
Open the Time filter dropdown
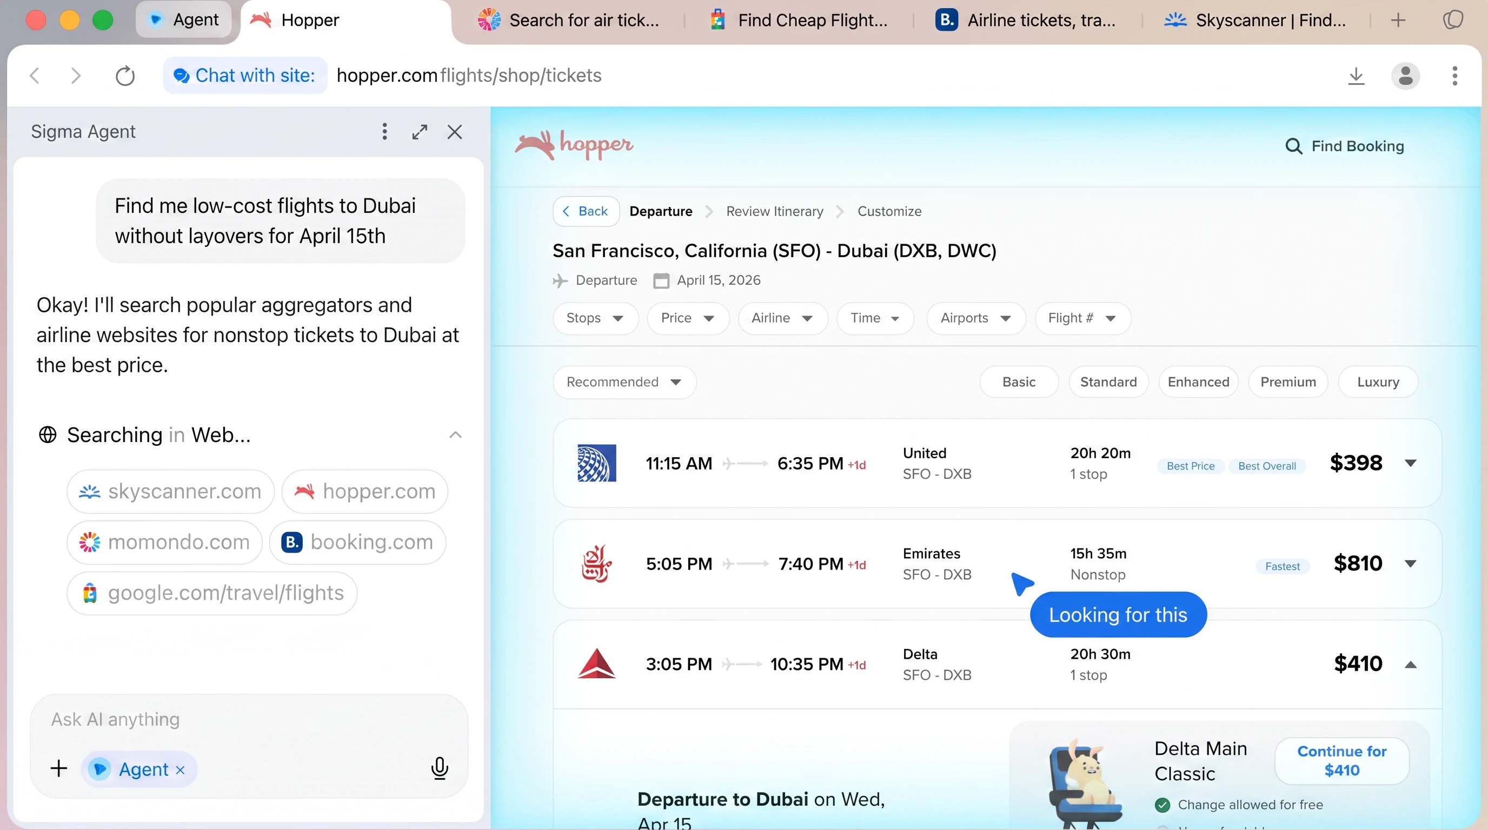pos(875,318)
